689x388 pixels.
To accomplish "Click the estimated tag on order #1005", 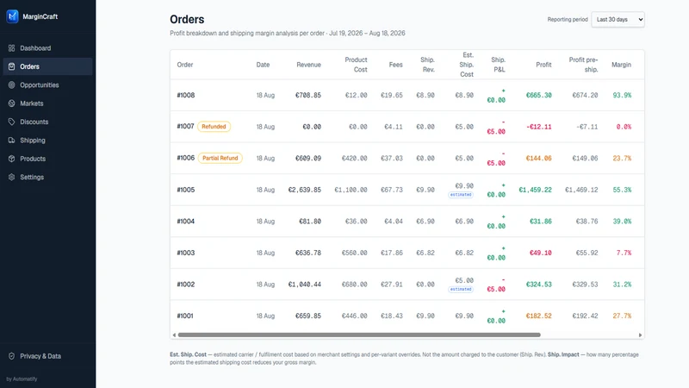I will click(461, 195).
